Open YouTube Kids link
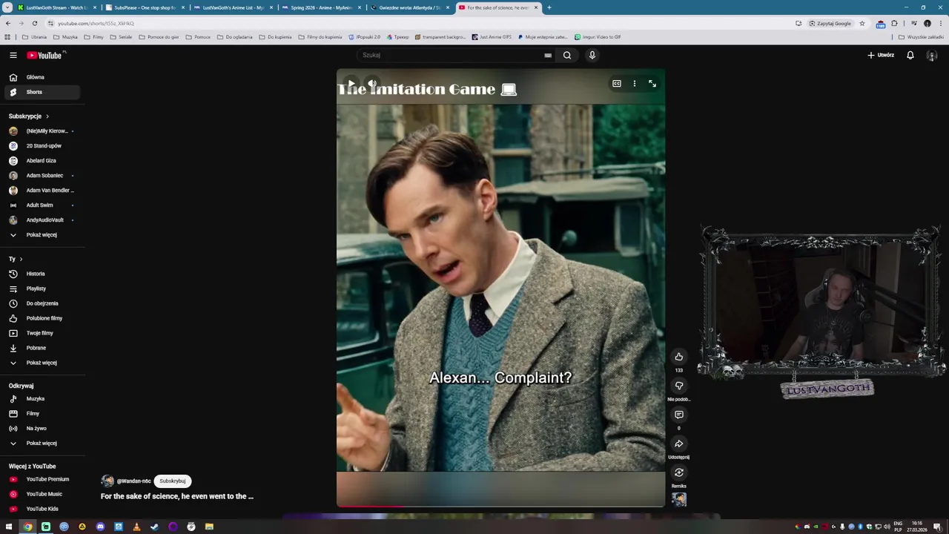The height and width of the screenshot is (534, 949). point(42,509)
